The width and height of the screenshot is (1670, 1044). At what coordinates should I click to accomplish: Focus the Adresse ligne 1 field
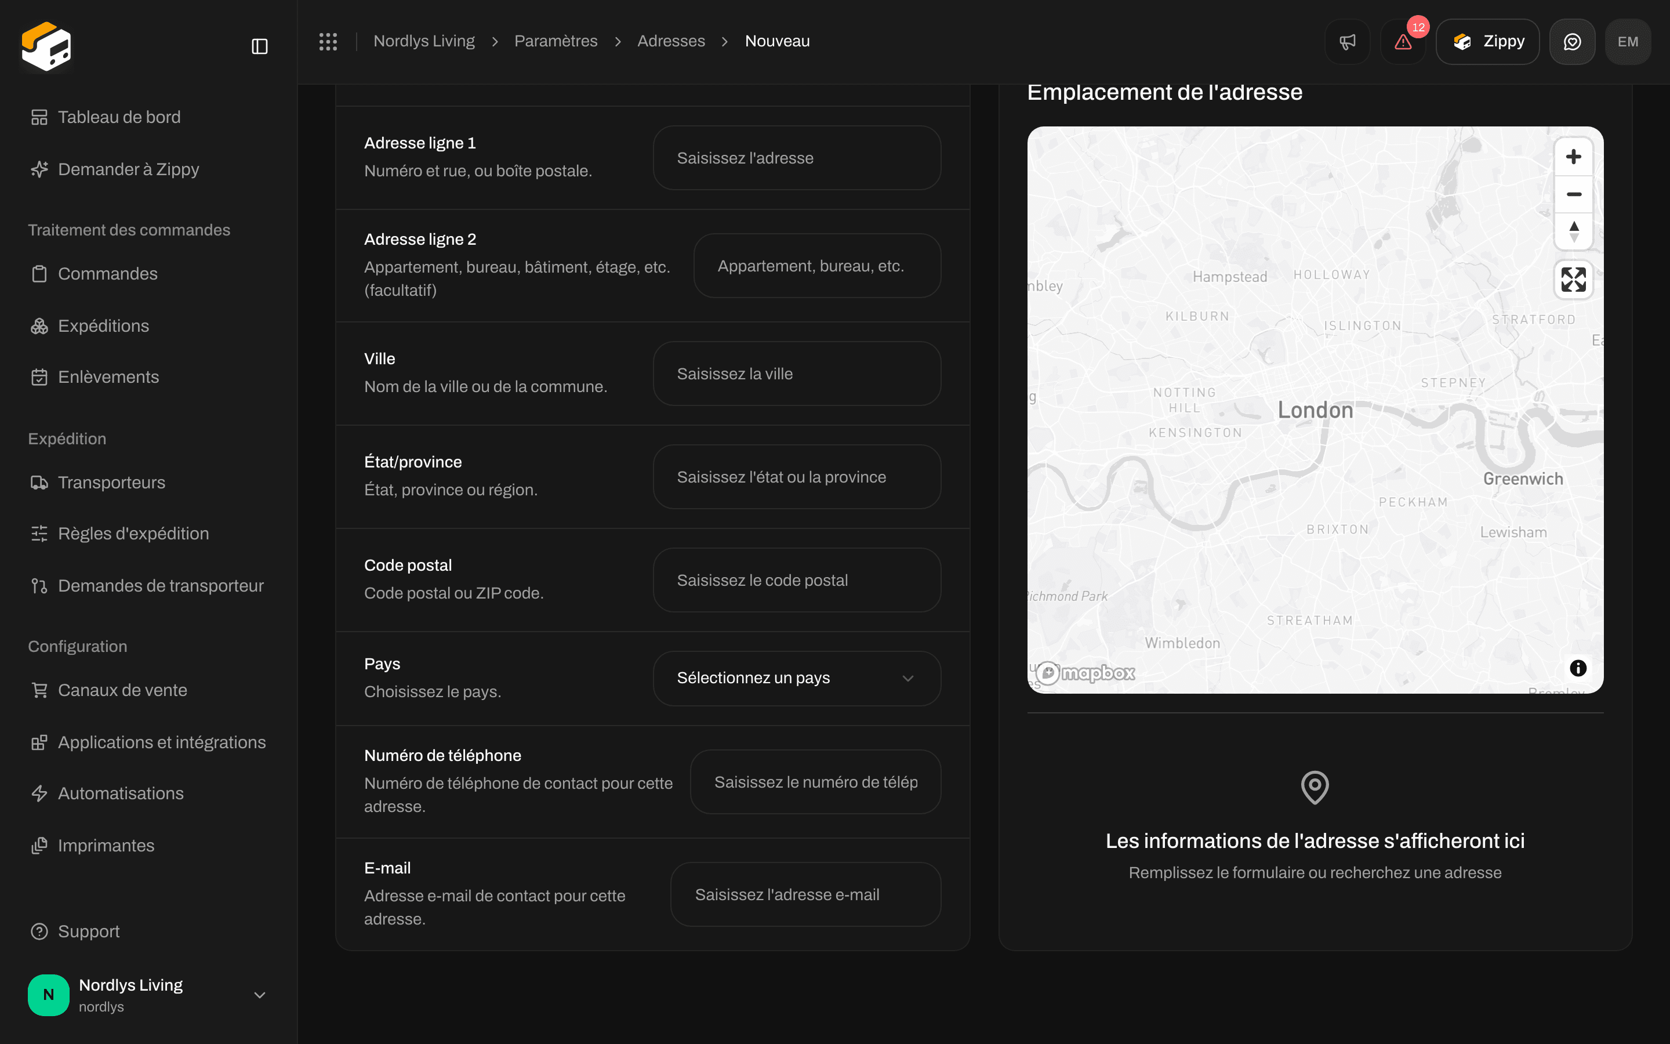point(796,158)
